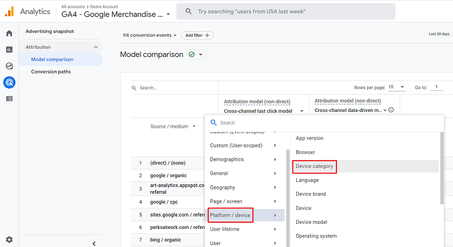Click the green check status icon
This screenshot has width=453, height=247.
coord(191,54)
